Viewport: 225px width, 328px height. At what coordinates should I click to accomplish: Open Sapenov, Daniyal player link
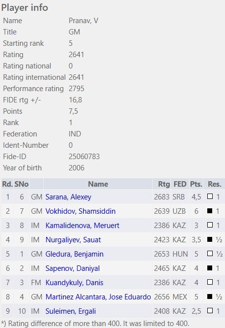[x=72, y=268]
